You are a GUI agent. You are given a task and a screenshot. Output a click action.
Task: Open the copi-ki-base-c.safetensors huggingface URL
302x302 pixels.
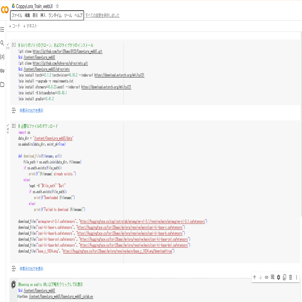pos(130,228)
